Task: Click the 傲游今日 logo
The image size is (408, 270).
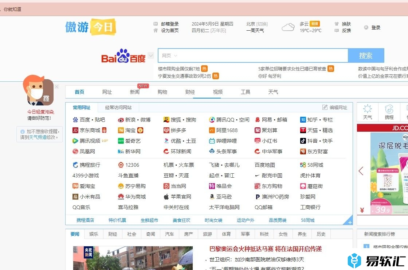Action: coord(90,27)
